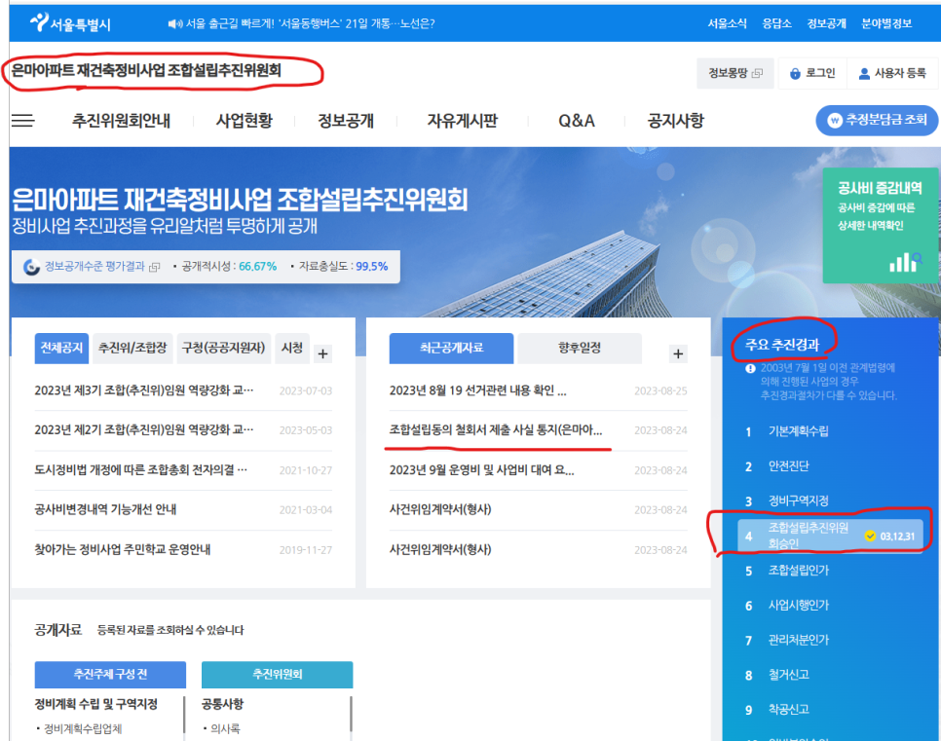Open the 공사비 증감내역 card
Image resolution: width=941 pixels, height=741 pixels.
(880, 226)
